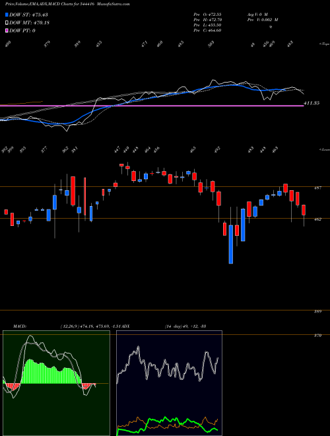The height and width of the screenshot is (436, 330).
Task: Click the 411.35 magenta line price label
Action: tap(312, 103)
